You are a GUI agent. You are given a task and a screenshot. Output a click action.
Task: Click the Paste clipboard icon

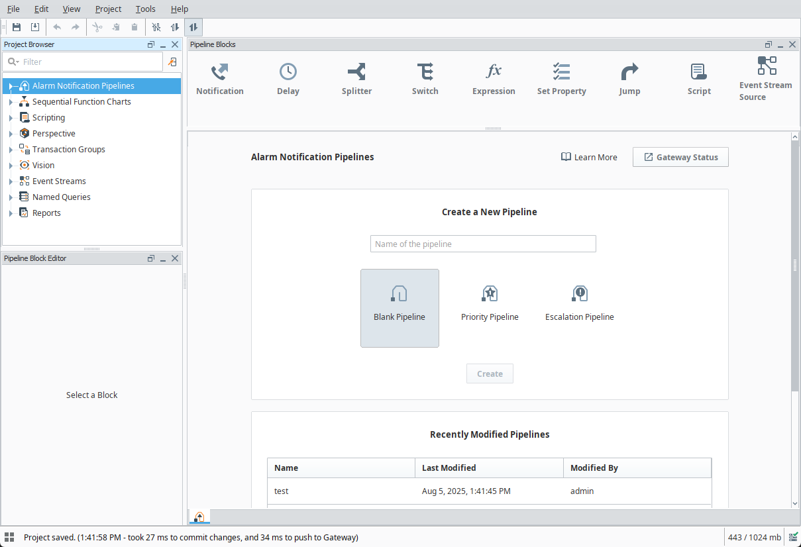134,27
